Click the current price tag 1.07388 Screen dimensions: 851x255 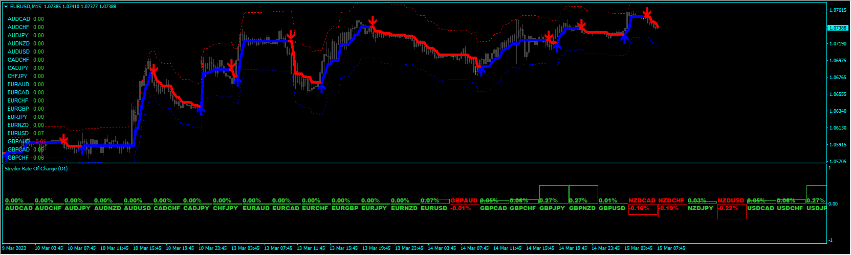coord(838,28)
